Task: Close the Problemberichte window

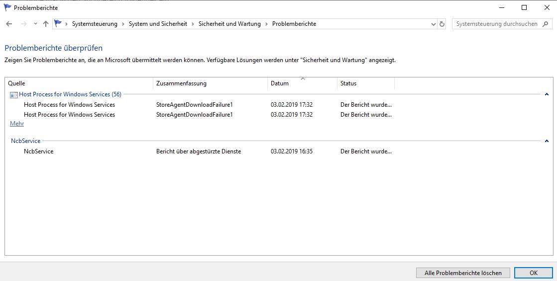Action: click(x=547, y=7)
